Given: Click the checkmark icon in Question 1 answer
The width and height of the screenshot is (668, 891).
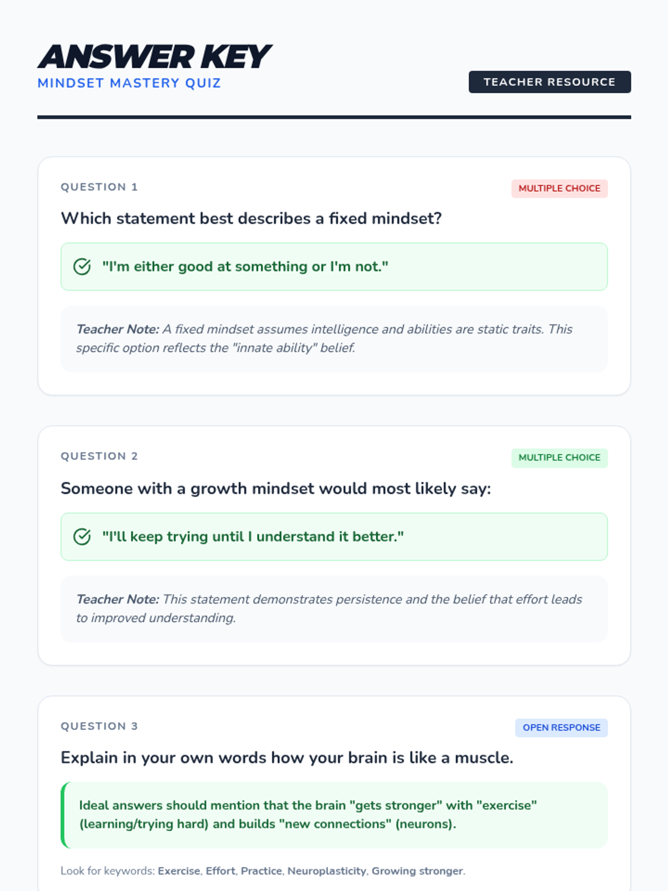Looking at the screenshot, I should tap(82, 267).
